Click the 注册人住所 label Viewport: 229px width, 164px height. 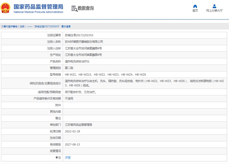54,48
